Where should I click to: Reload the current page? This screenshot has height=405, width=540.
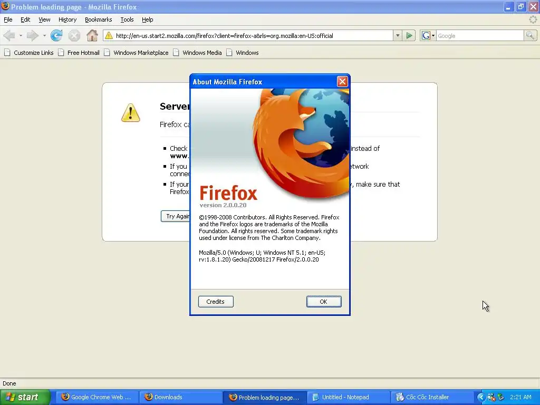[x=56, y=35]
